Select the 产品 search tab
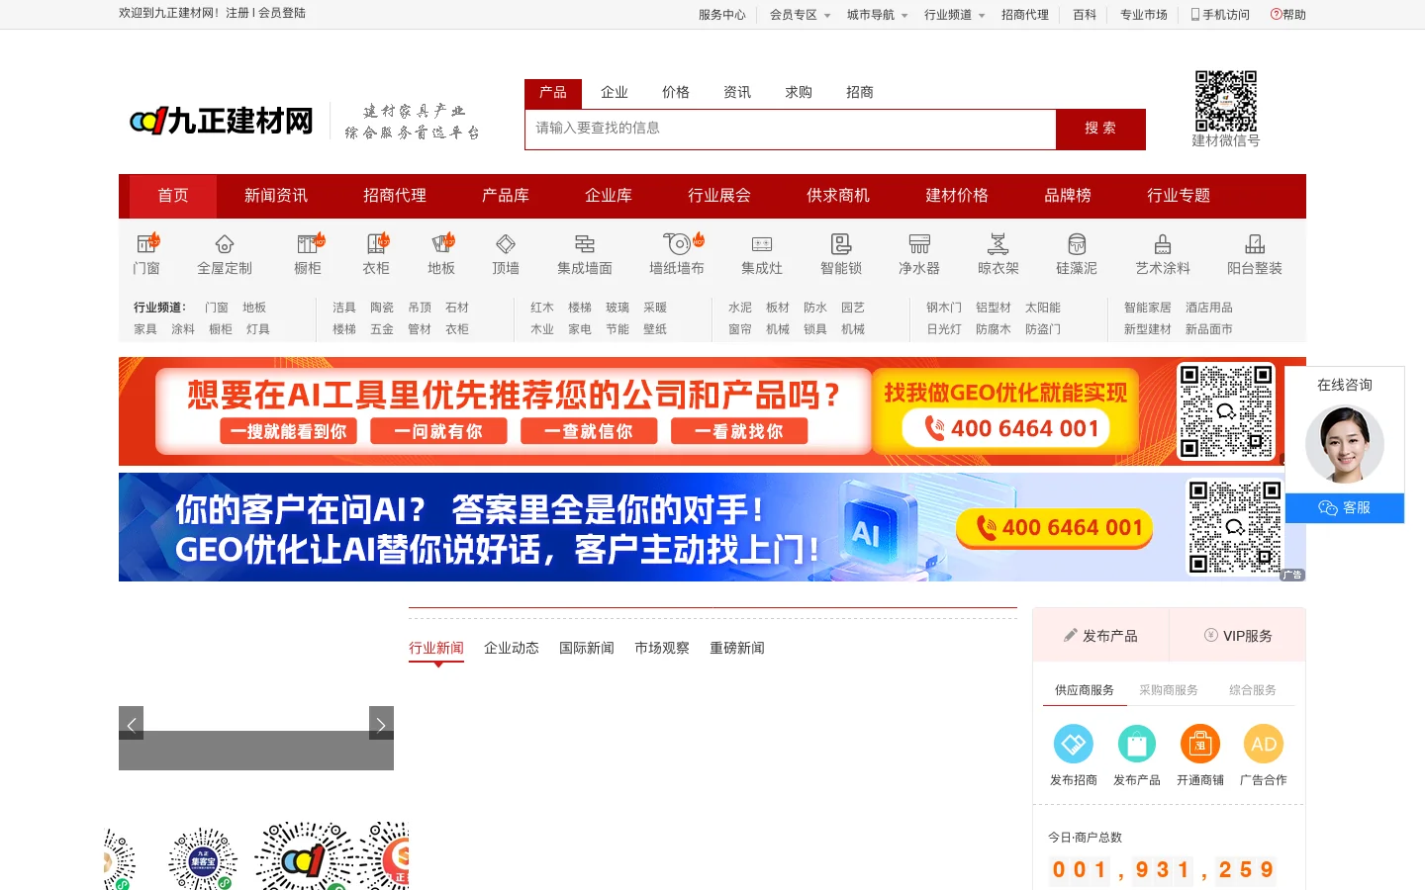 click(553, 93)
